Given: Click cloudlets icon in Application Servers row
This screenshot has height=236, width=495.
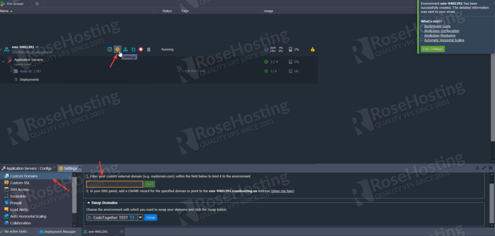Looking at the screenshot, I should point(266,62).
